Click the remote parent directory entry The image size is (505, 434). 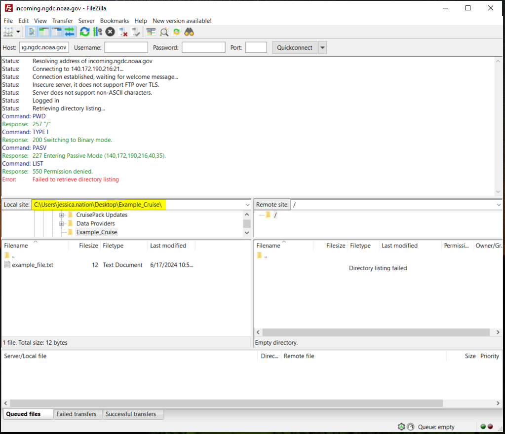point(262,255)
